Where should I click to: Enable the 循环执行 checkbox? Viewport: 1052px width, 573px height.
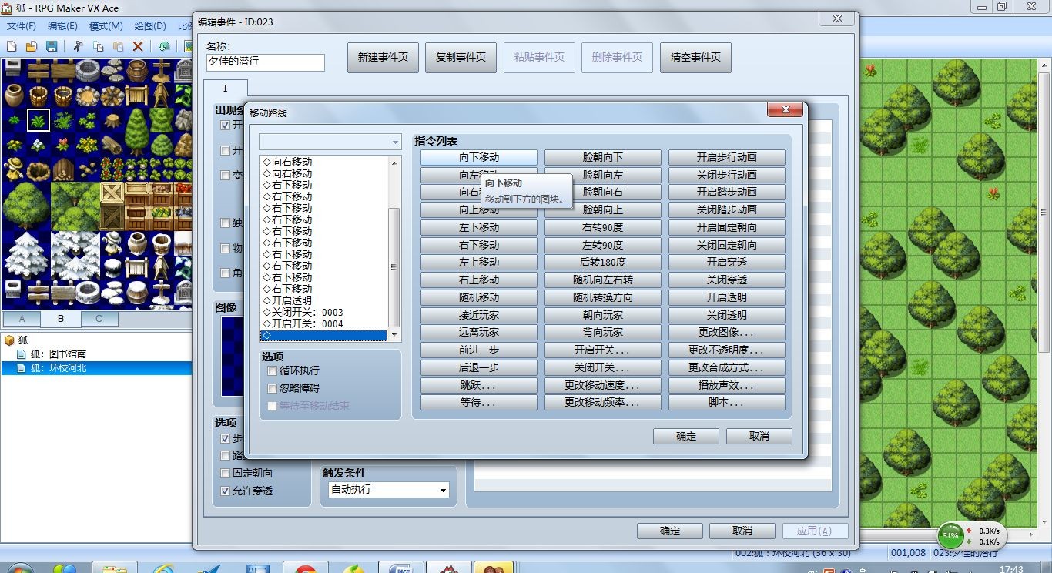click(x=272, y=371)
